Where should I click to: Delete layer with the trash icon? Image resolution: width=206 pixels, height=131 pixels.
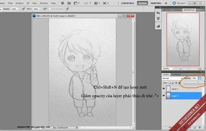point(199,127)
